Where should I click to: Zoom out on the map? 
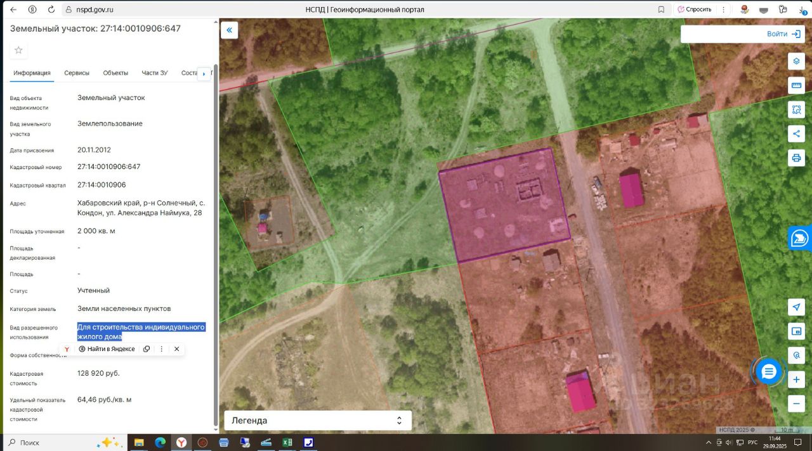tap(796, 403)
